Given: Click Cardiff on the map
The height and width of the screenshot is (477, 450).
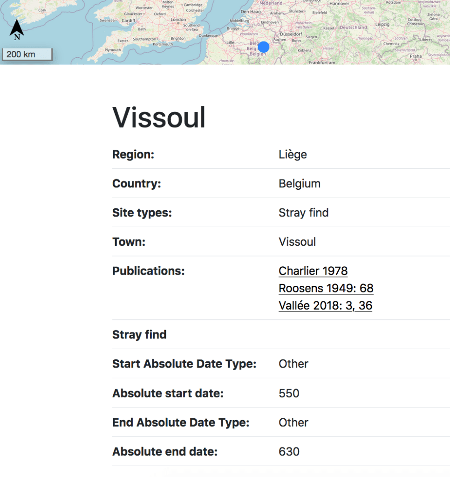Looking at the screenshot, I should (x=129, y=21).
